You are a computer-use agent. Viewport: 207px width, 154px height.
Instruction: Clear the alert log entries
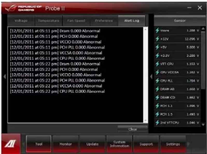click(132, 129)
